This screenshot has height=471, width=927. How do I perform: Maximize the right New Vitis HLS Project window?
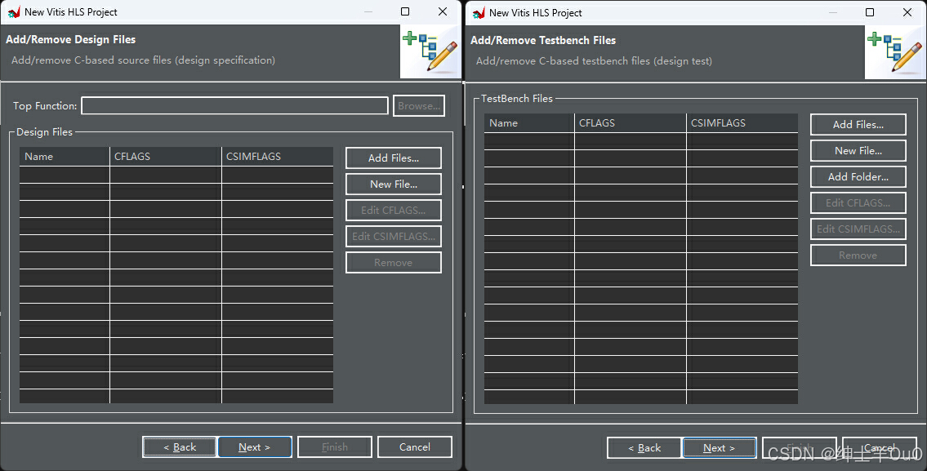click(870, 12)
